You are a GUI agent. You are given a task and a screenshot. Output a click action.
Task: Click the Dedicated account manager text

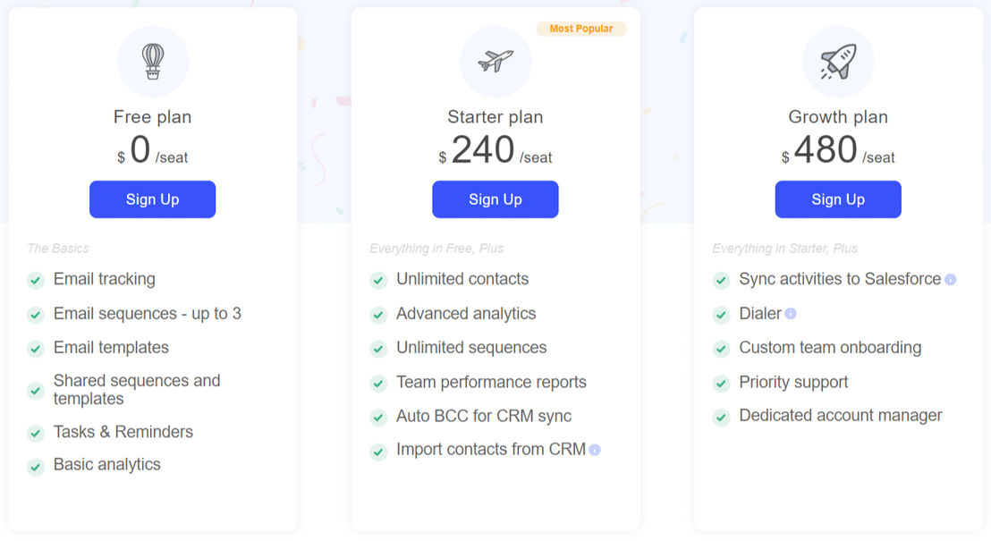(841, 415)
